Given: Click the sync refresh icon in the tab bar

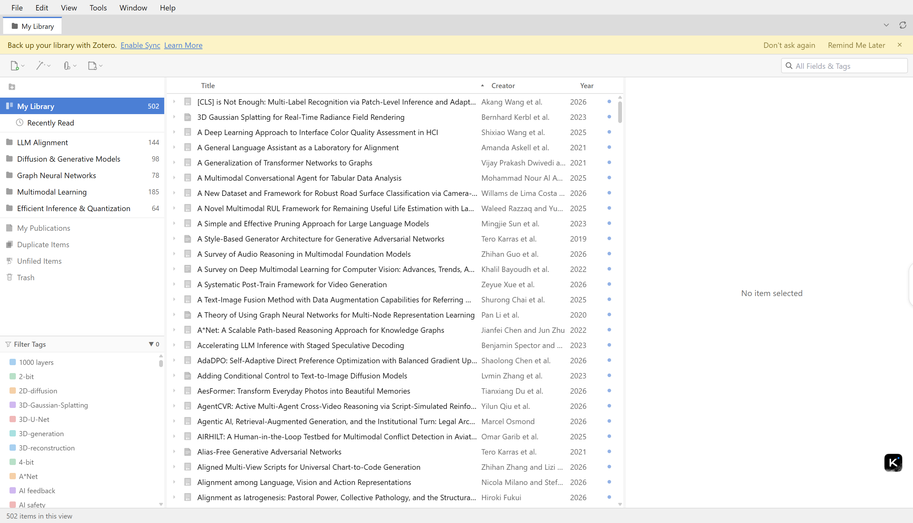Looking at the screenshot, I should click(x=902, y=25).
